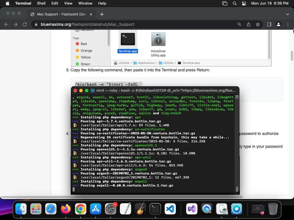294x220 pixels.
Task: Open Launchpad from the Dock
Action: 36,209
